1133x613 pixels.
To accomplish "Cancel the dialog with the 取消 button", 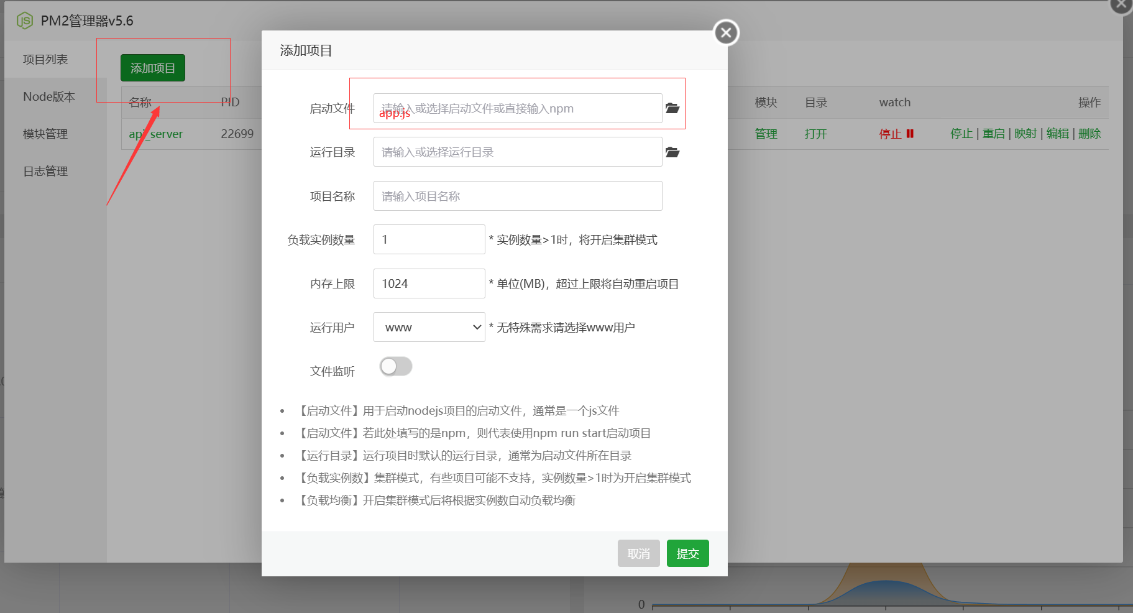I will (638, 553).
